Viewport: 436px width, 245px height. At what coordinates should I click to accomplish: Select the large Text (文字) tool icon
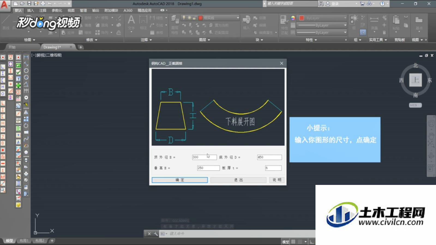click(131, 20)
